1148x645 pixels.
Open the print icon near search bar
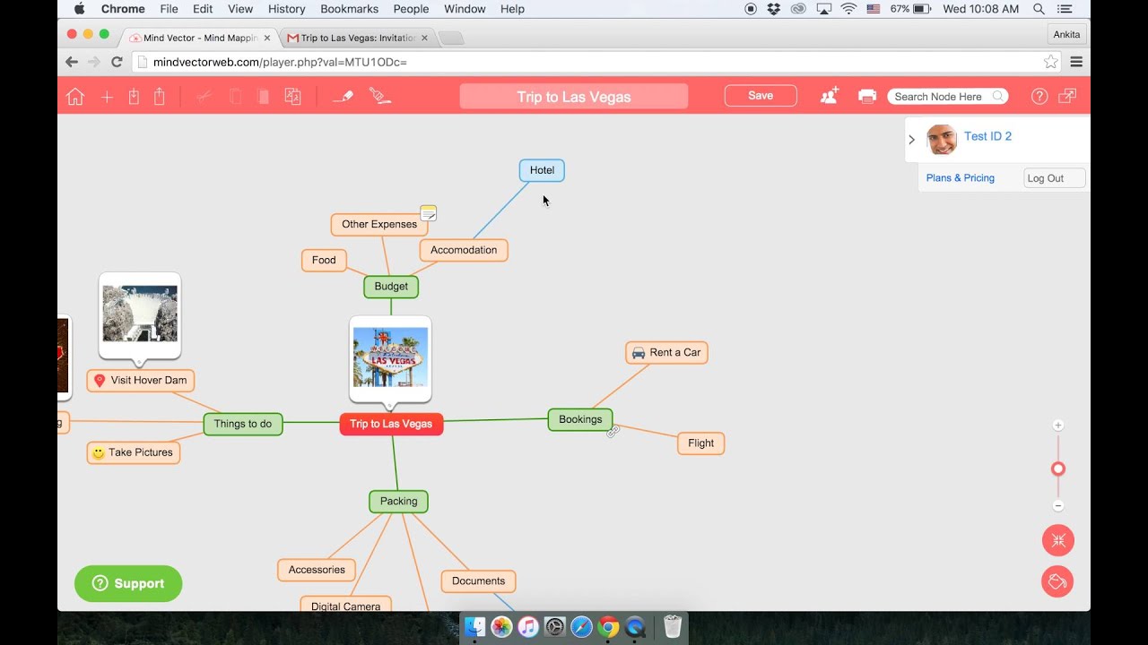coord(866,95)
